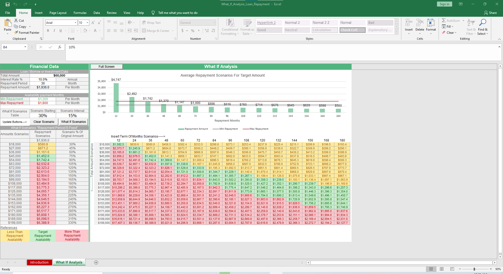The width and height of the screenshot is (503, 274).
Task: Apply Percent Style format
Action: point(193,31)
